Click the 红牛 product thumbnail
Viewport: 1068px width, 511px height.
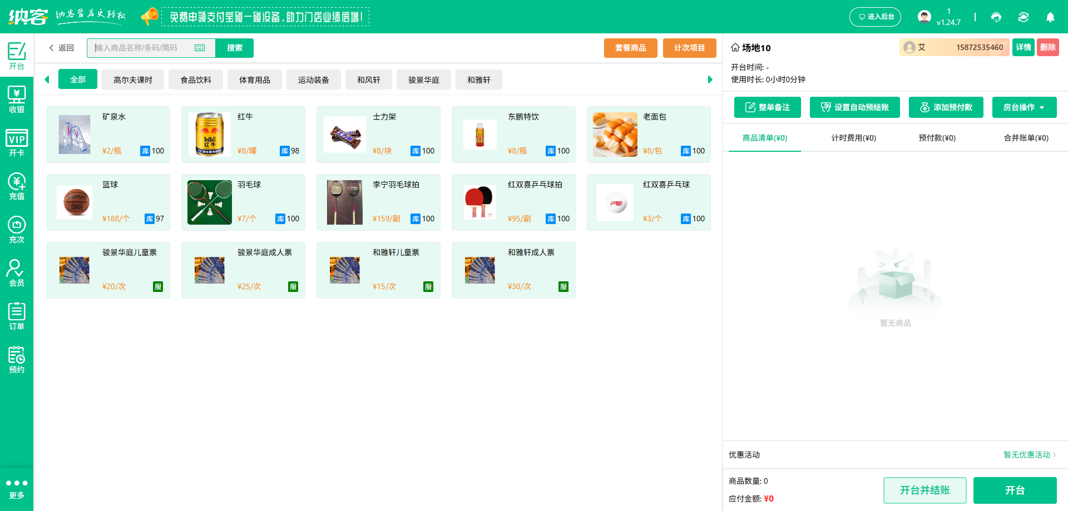point(209,134)
